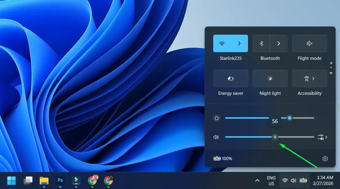Image resolution: width=340 pixels, height=189 pixels.
Task: Open the green arrow app in taskbar
Action: [76, 180]
